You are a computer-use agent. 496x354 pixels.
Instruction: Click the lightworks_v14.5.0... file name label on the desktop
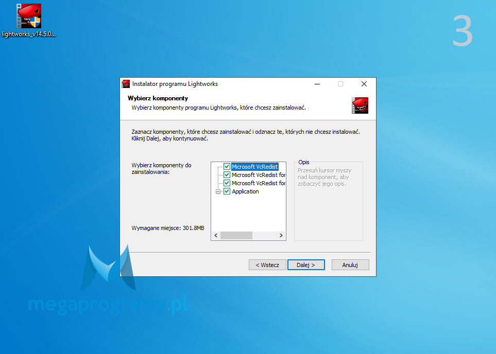coord(29,34)
